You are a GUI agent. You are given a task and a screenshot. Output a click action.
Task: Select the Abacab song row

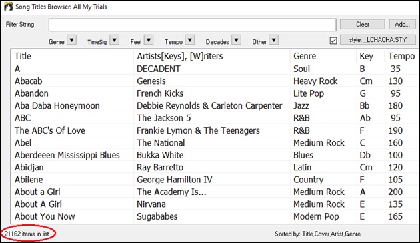(215, 81)
